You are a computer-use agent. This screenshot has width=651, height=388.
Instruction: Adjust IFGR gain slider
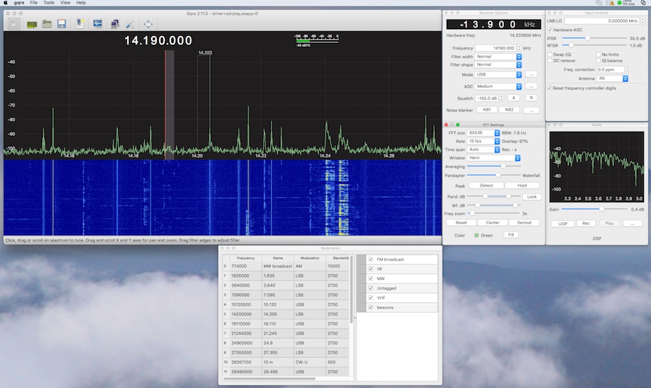click(594, 38)
